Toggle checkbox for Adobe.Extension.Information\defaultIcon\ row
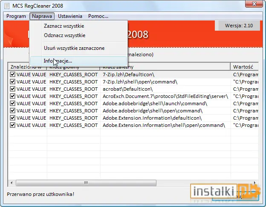This screenshot has width=266, height=207. coord(12,118)
